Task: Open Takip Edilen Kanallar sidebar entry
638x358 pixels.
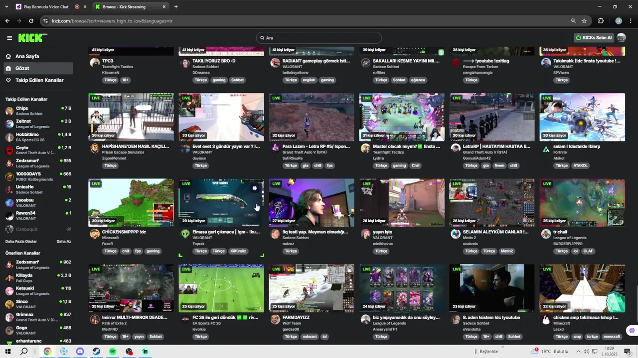Action: point(39,80)
